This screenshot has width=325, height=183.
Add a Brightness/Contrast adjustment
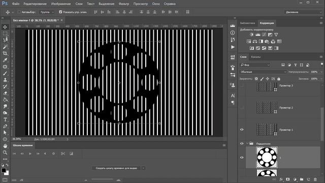point(251,35)
